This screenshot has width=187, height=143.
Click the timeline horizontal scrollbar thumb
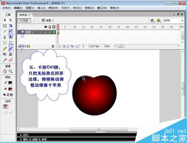(120, 46)
